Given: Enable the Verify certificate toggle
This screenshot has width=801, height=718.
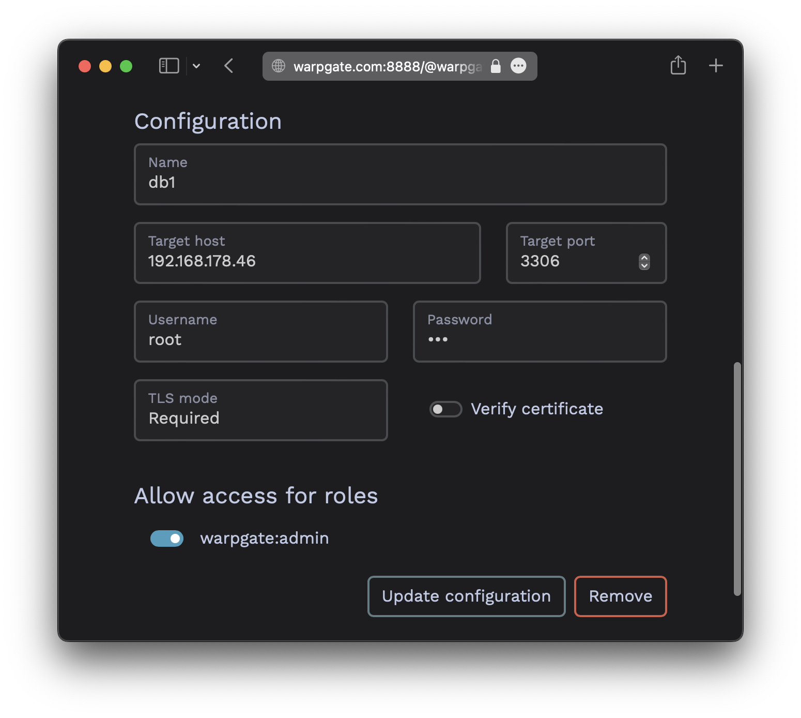Looking at the screenshot, I should click(445, 409).
